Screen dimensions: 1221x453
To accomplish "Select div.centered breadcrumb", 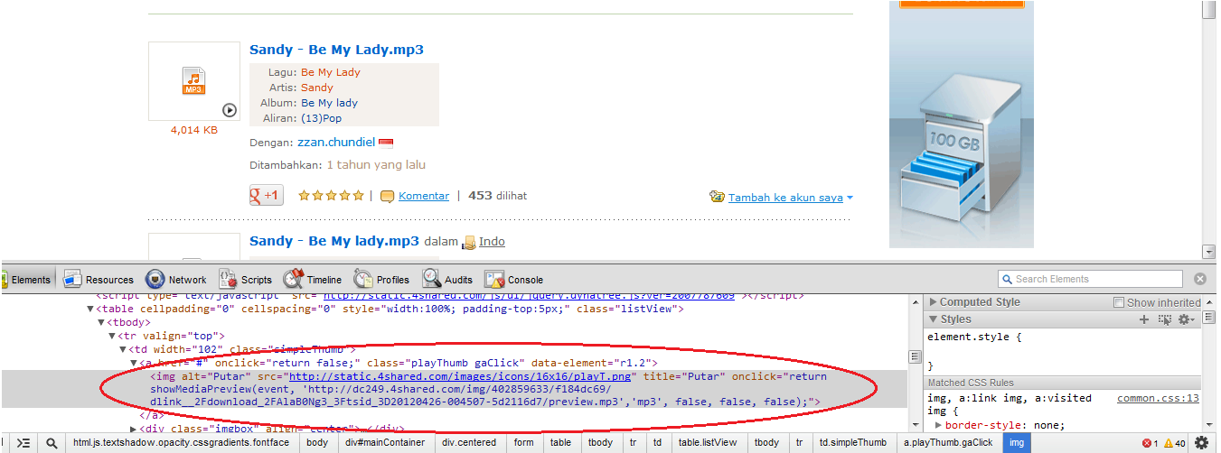I will pyautogui.click(x=470, y=443).
